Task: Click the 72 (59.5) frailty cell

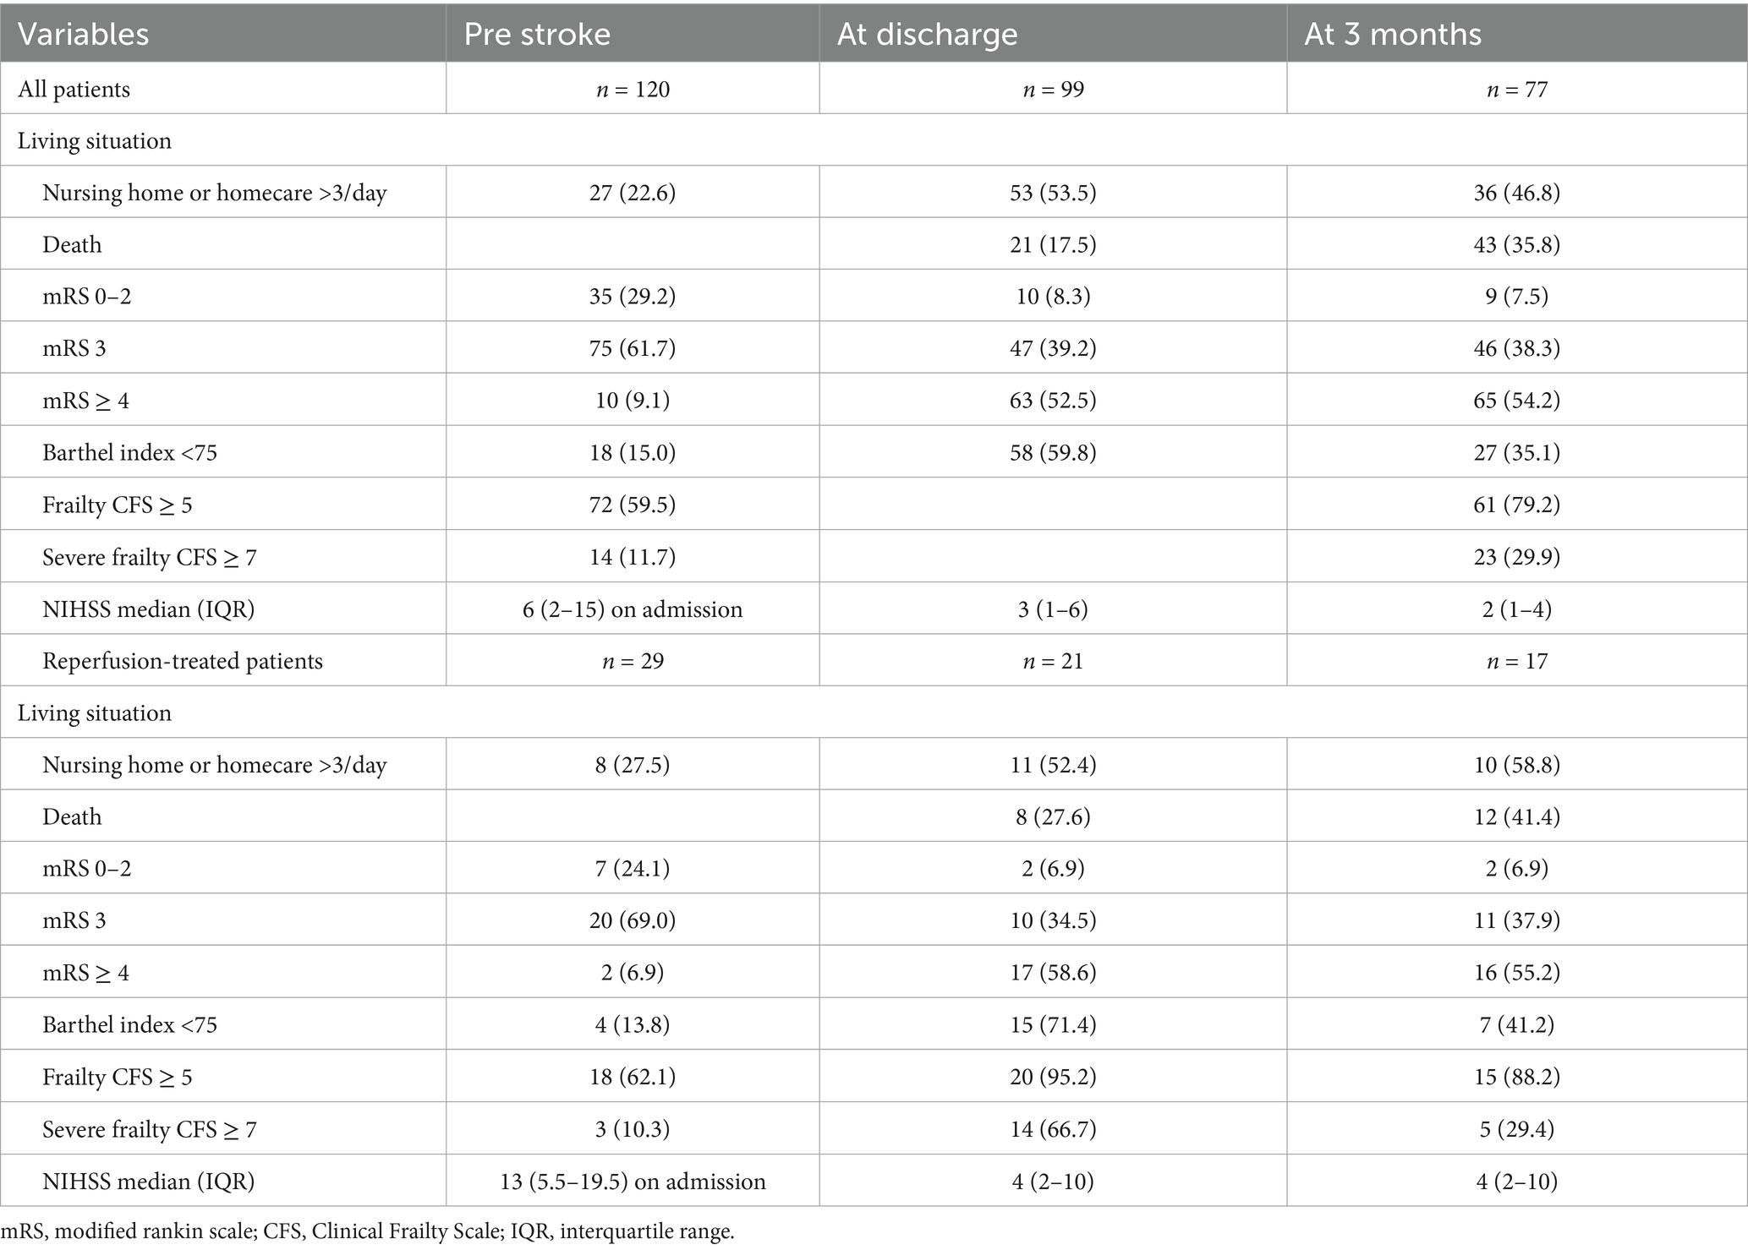Action: tap(633, 505)
